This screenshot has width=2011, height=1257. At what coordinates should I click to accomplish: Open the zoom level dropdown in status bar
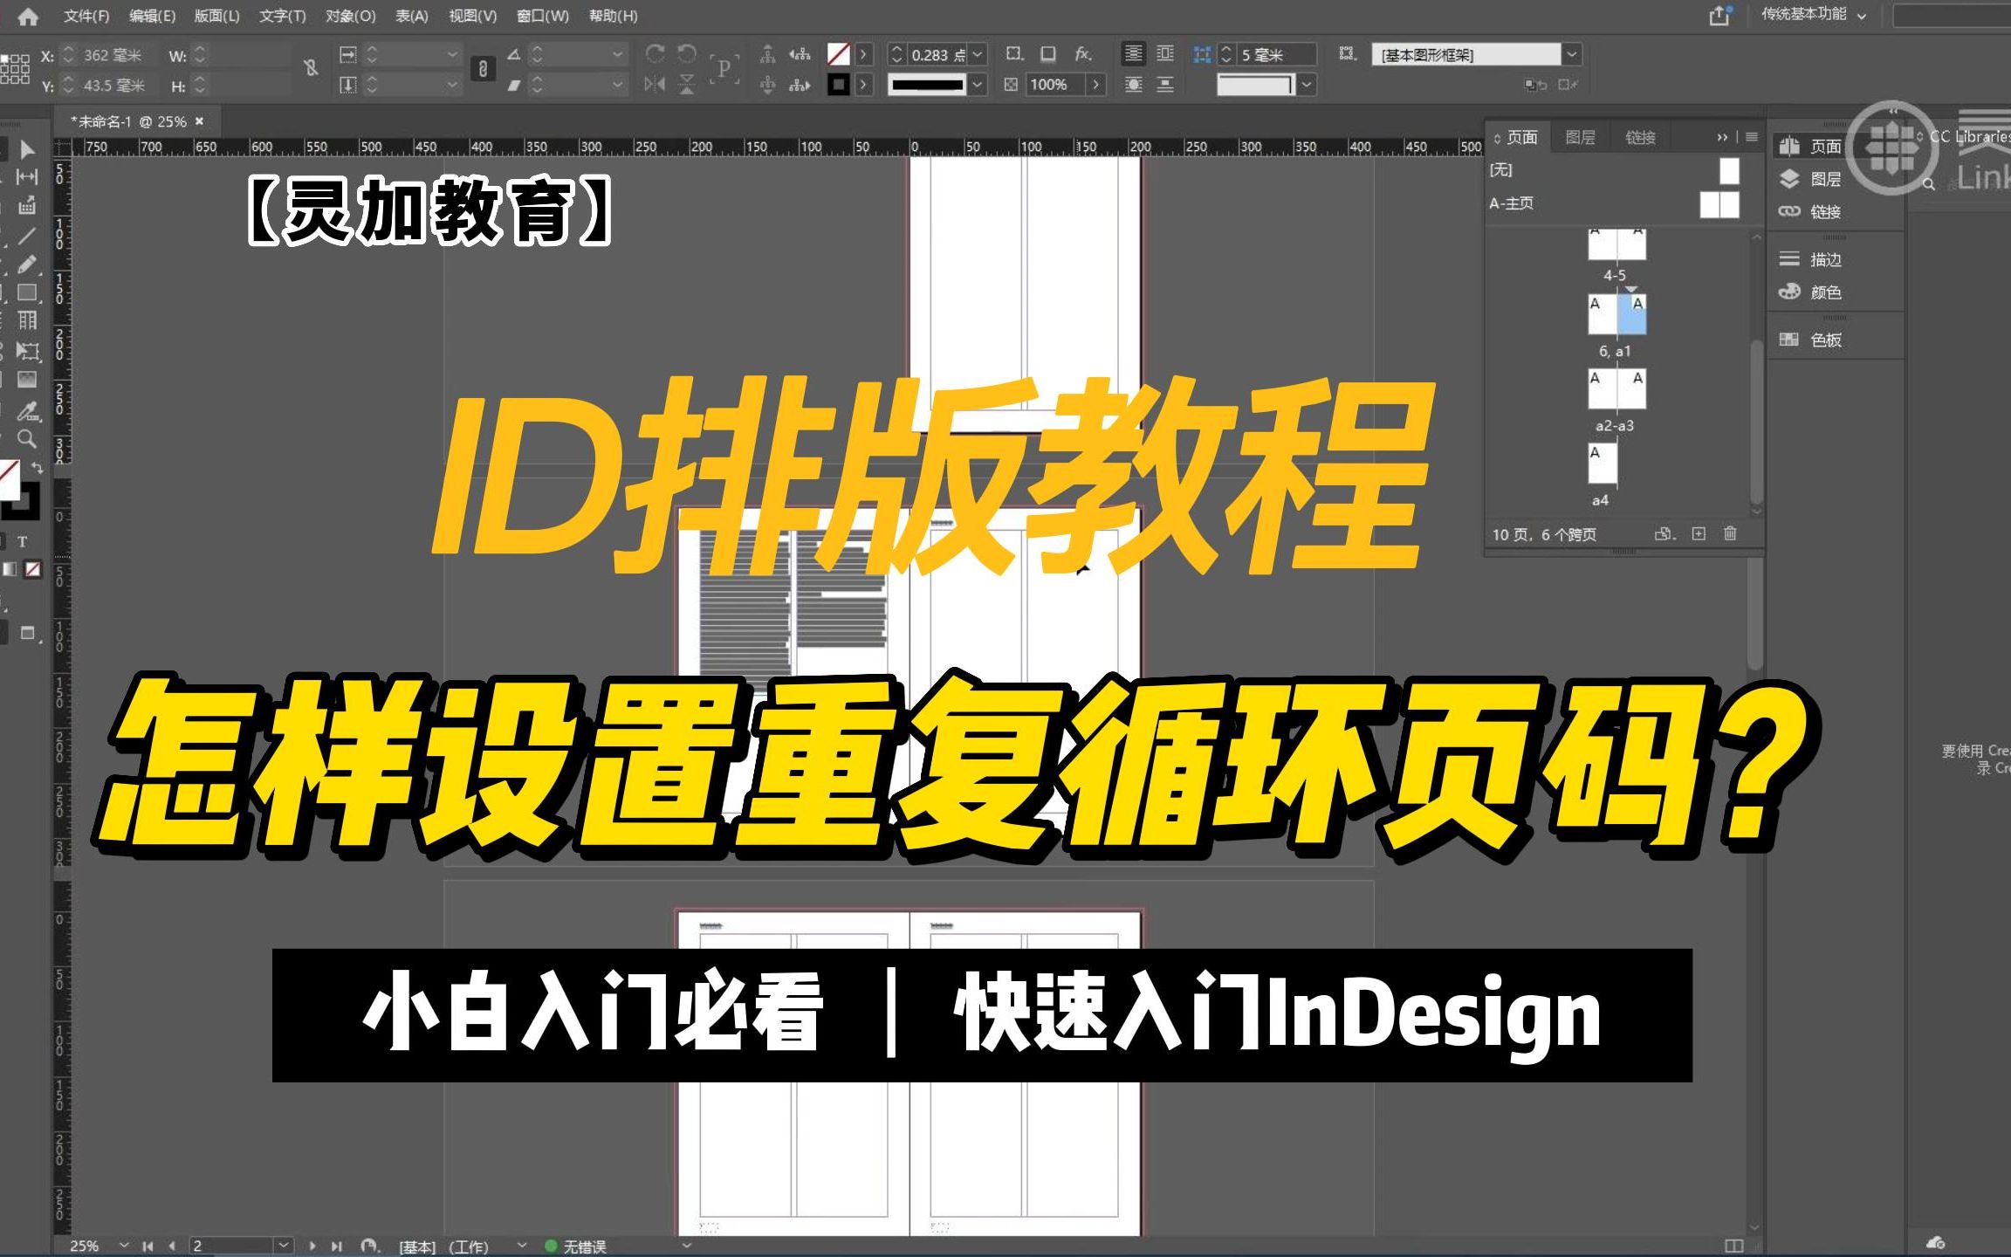pos(124,1245)
